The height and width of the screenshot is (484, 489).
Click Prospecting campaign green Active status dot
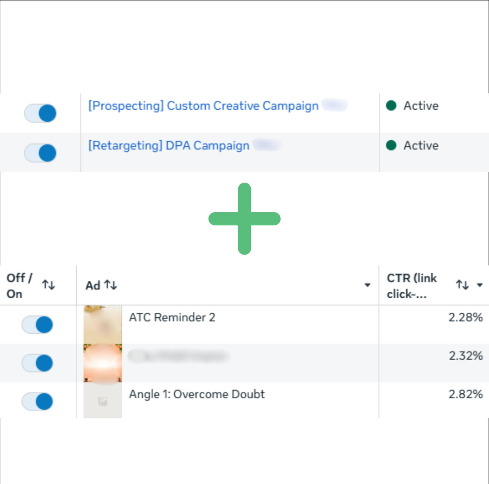[x=391, y=105]
